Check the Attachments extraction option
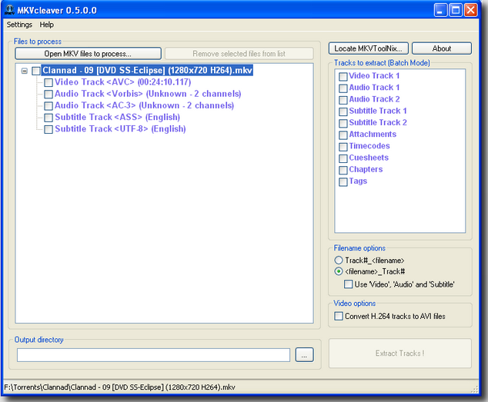The width and height of the screenshot is (488, 402). [x=343, y=135]
